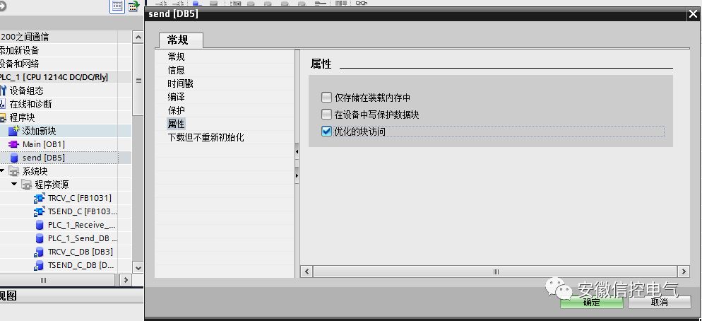The width and height of the screenshot is (702, 321).
Task: Select Main [OB1] in project tree
Action: coord(43,144)
